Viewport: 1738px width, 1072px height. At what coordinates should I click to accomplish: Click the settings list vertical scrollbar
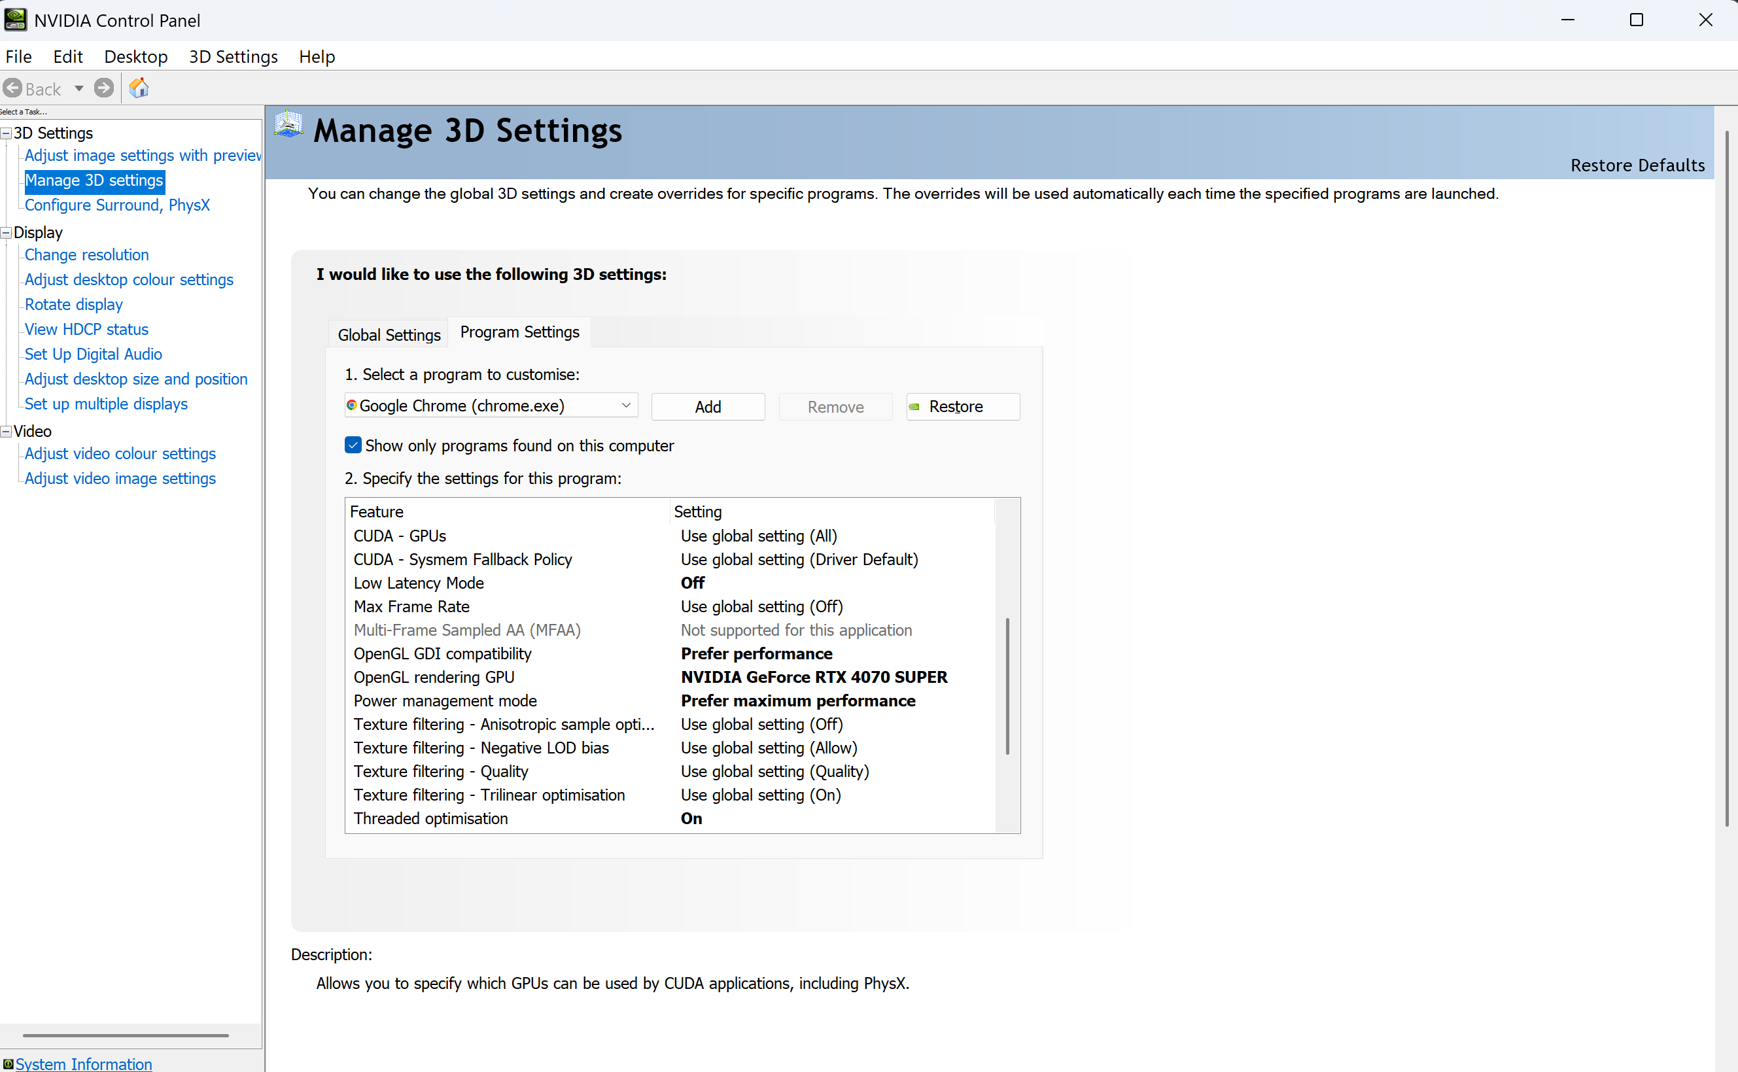(1007, 686)
